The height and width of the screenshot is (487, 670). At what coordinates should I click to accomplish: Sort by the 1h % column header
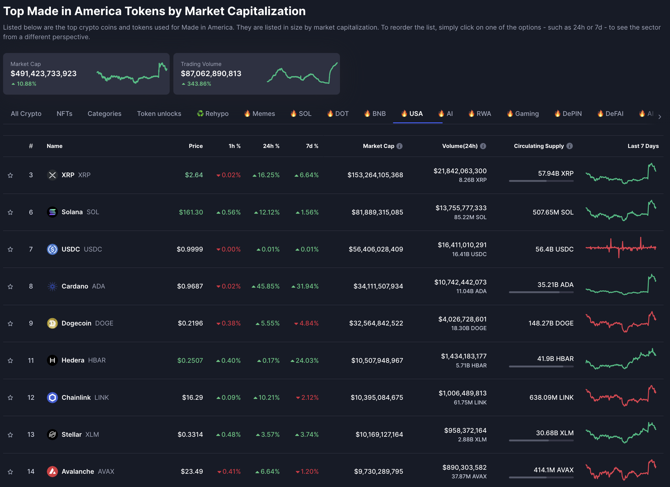click(x=234, y=146)
